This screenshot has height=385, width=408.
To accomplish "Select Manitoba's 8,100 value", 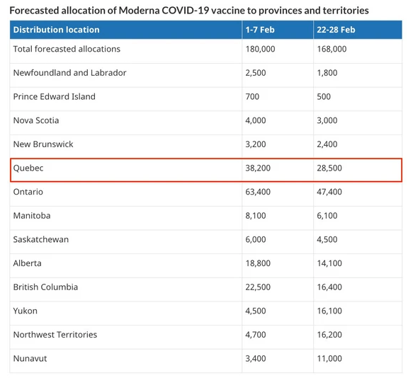I will tap(256, 216).
